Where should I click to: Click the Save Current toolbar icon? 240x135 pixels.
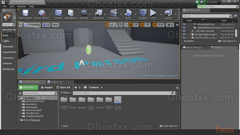tap(25, 14)
